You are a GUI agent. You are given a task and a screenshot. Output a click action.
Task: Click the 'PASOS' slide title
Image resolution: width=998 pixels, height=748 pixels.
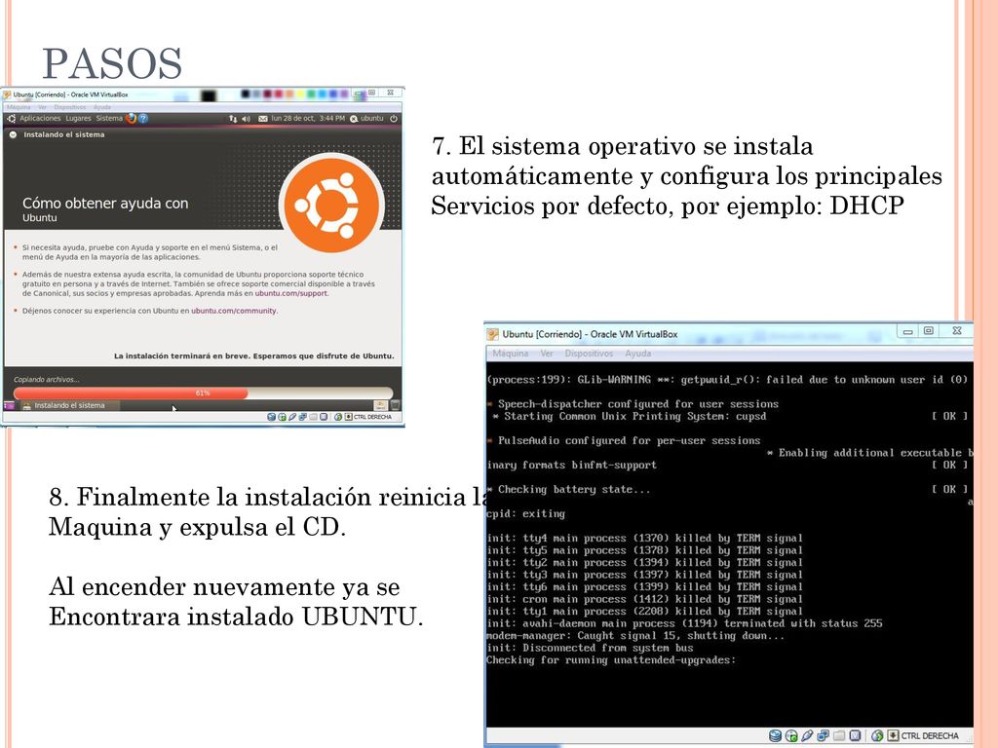click(112, 63)
